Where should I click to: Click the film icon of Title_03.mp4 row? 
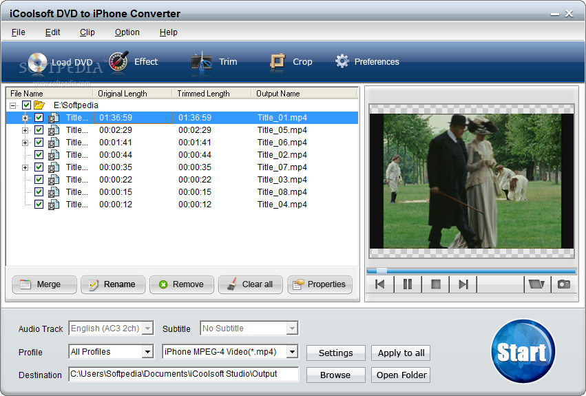pos(54,180)
